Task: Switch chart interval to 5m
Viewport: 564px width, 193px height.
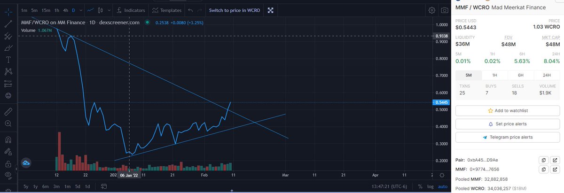Action: click(34, 10)
